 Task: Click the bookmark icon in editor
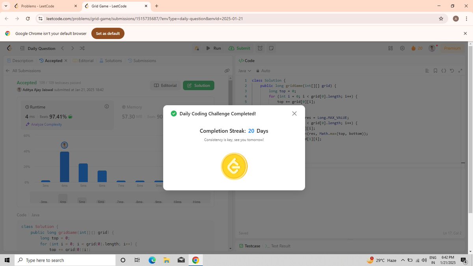click(435, 71)
